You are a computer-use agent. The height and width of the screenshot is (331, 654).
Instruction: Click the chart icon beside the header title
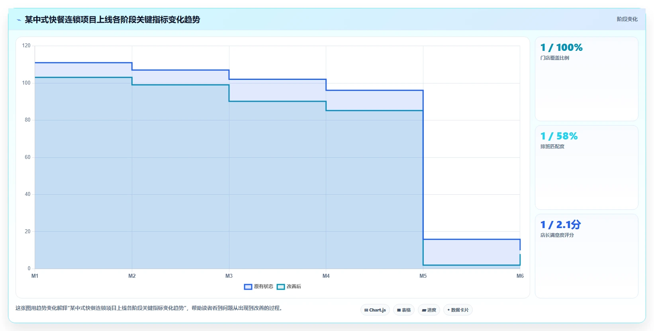[x=19, y=20]
